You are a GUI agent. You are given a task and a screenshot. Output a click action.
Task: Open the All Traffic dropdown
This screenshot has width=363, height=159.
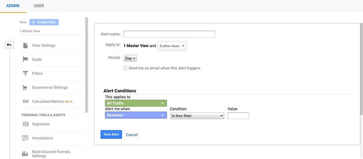click(x=136, y=103)
